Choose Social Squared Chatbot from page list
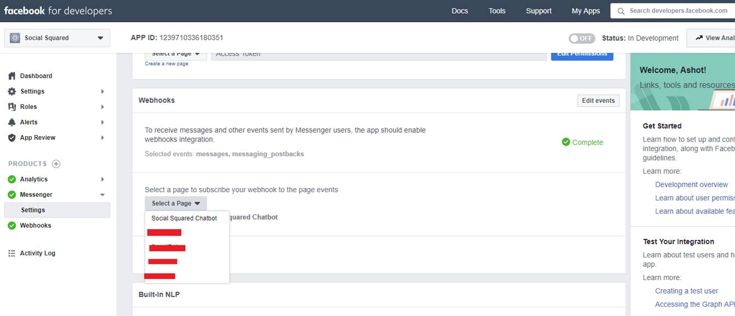Screen dimensions: 735x316 184,218
